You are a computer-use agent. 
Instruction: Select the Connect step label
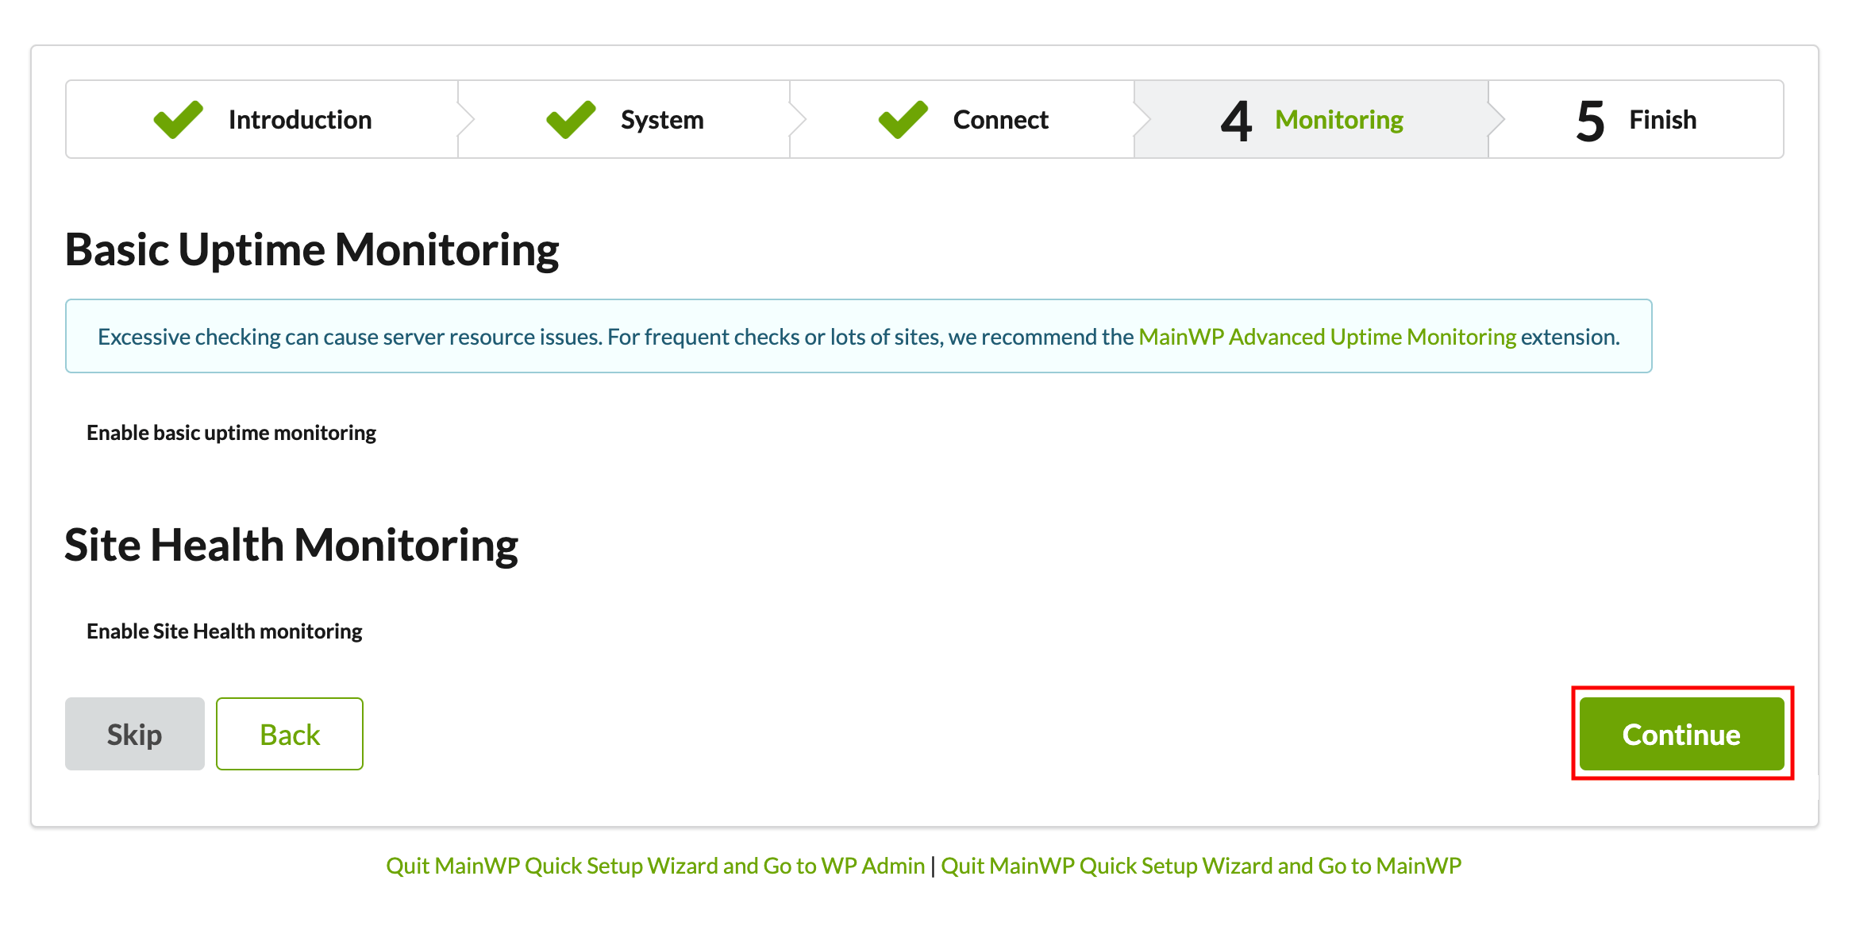(1000, 120)
